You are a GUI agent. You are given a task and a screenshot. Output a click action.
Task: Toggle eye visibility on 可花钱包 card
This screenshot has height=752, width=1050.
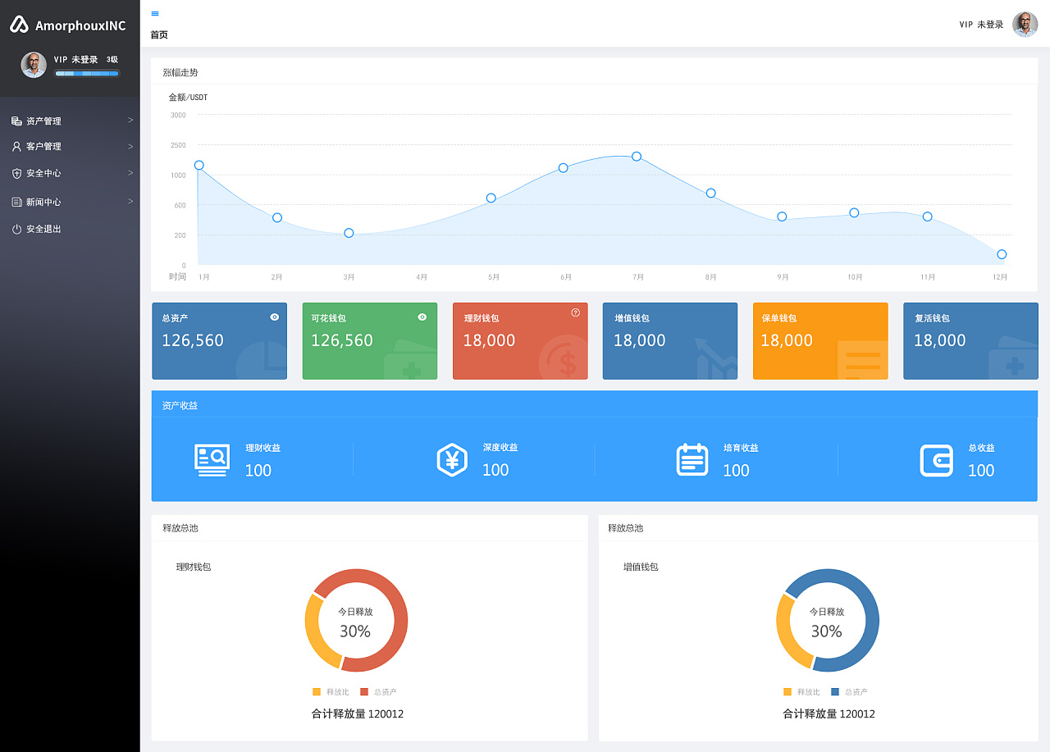pos(422,317)
